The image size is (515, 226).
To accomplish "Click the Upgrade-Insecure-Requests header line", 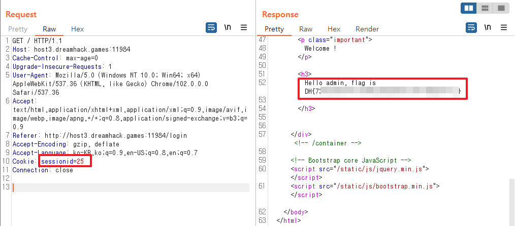I will tap(62, 67).
